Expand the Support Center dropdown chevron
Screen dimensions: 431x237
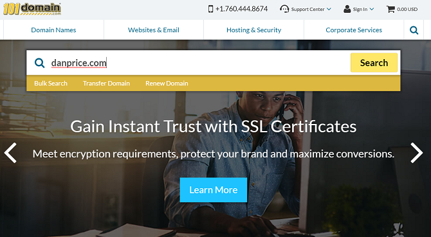tap(329, 9)
